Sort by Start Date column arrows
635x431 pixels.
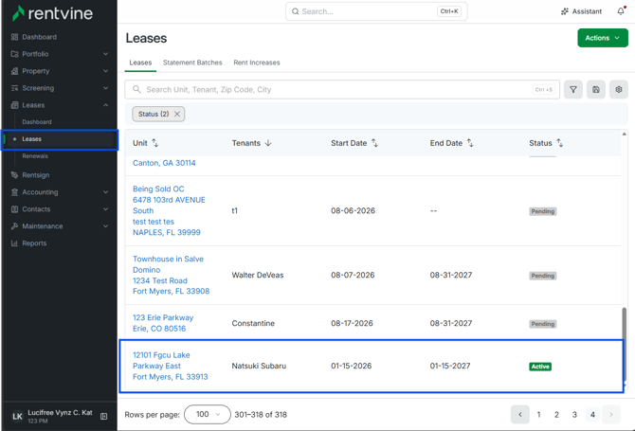pyautogui.click(x=374, y=143)
